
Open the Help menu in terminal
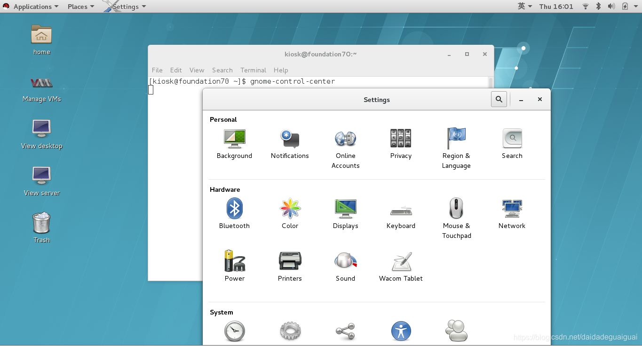pyautogui.click(x=281, y=70)
